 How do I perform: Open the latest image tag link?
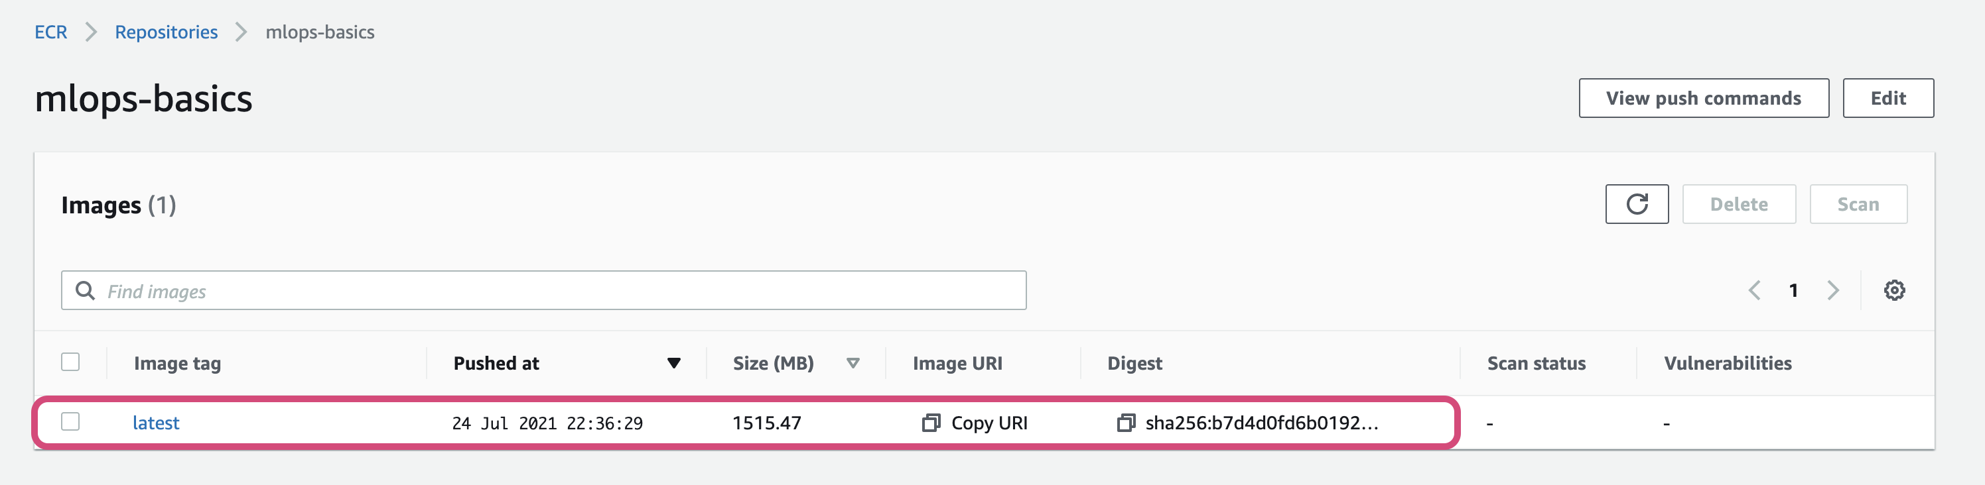pyautogui.click(x=156, y=423)
